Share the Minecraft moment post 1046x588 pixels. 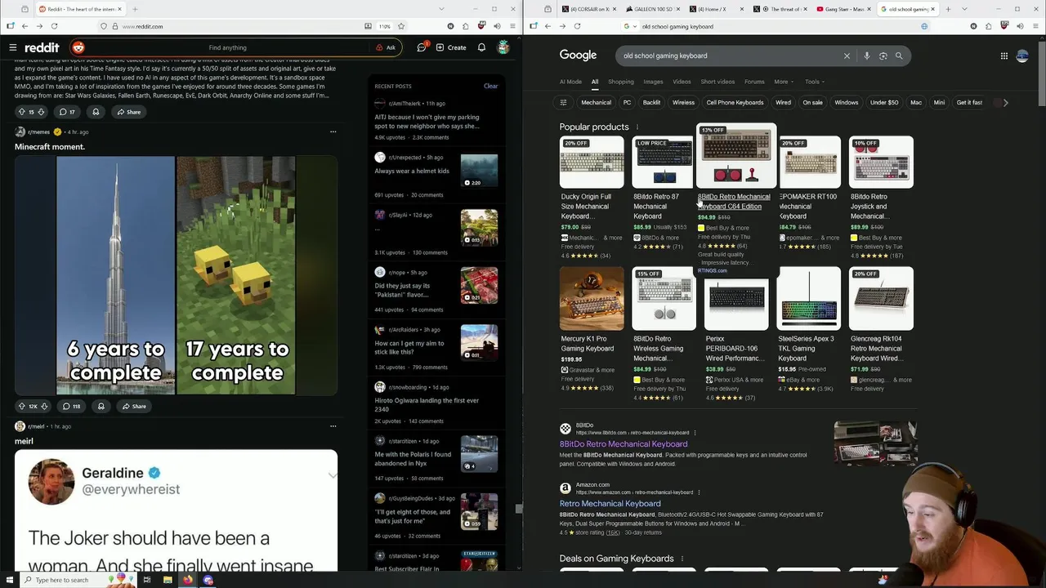(x=134, y=406)
